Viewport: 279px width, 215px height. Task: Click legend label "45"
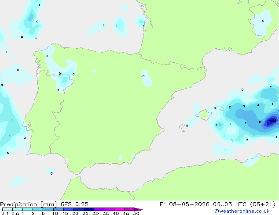(x=126, y=213)
